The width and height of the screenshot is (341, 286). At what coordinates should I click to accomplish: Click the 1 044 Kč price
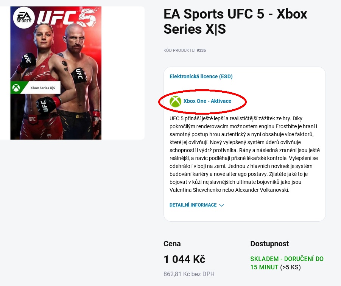[x=184, y=260]
